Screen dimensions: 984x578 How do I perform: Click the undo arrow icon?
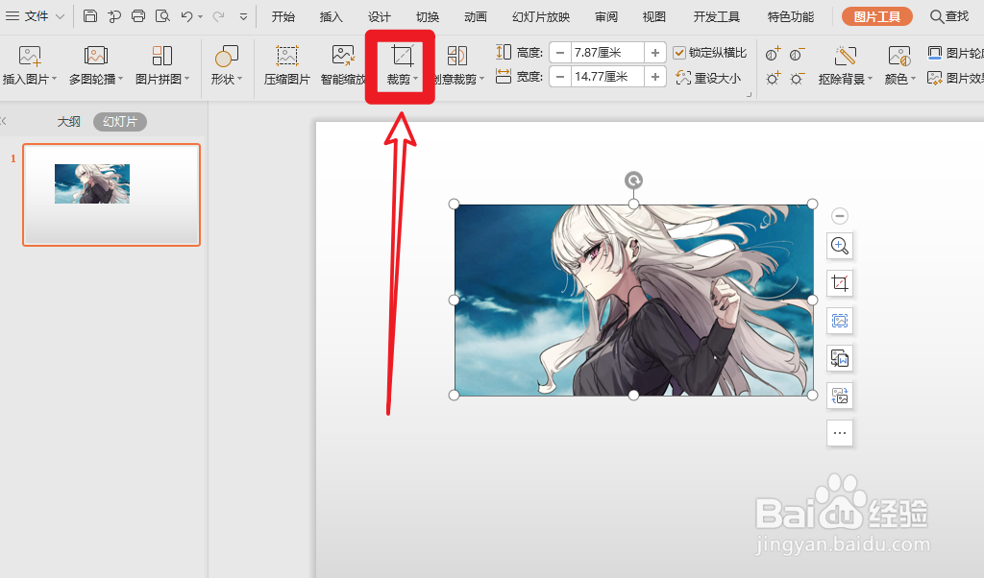186,16
